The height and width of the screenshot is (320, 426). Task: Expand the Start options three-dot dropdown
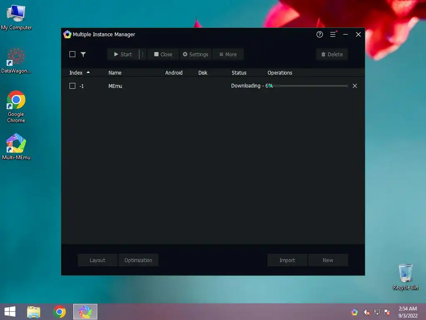(143, 55)
